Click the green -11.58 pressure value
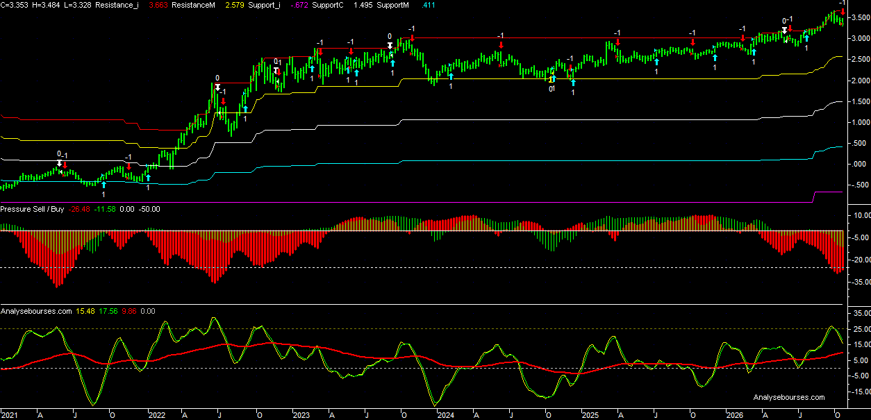Image resolution: width=871 pixels, height=420 pixels. (x=106, y=208)
